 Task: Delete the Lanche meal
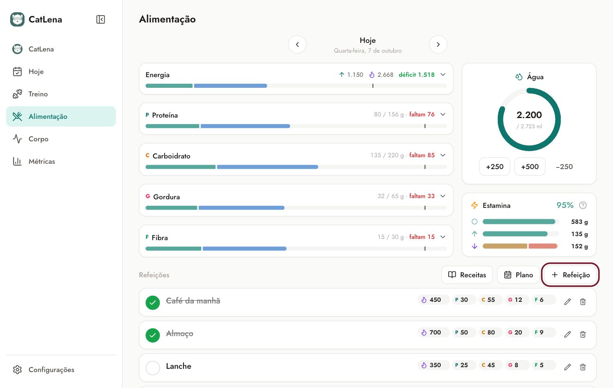[x=583, y=367]
